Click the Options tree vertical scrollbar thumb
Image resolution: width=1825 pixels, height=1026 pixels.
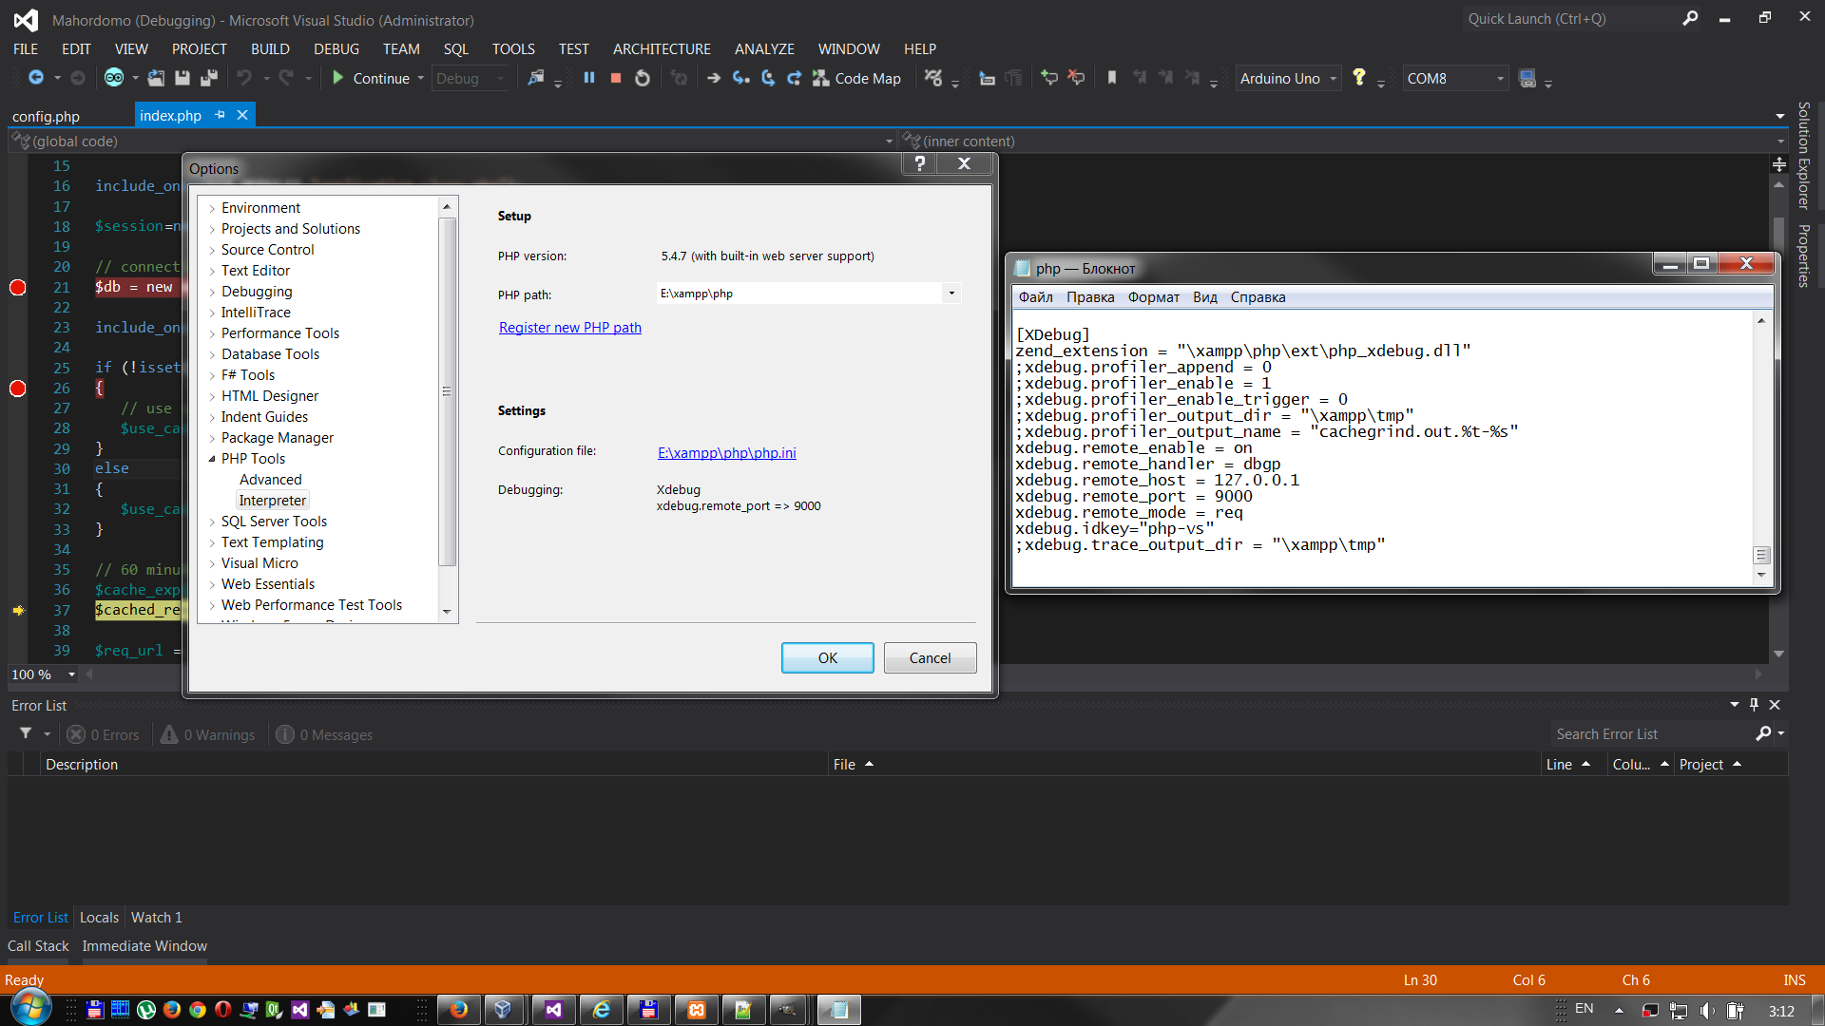pyautogui.click(x=447, y=391)
